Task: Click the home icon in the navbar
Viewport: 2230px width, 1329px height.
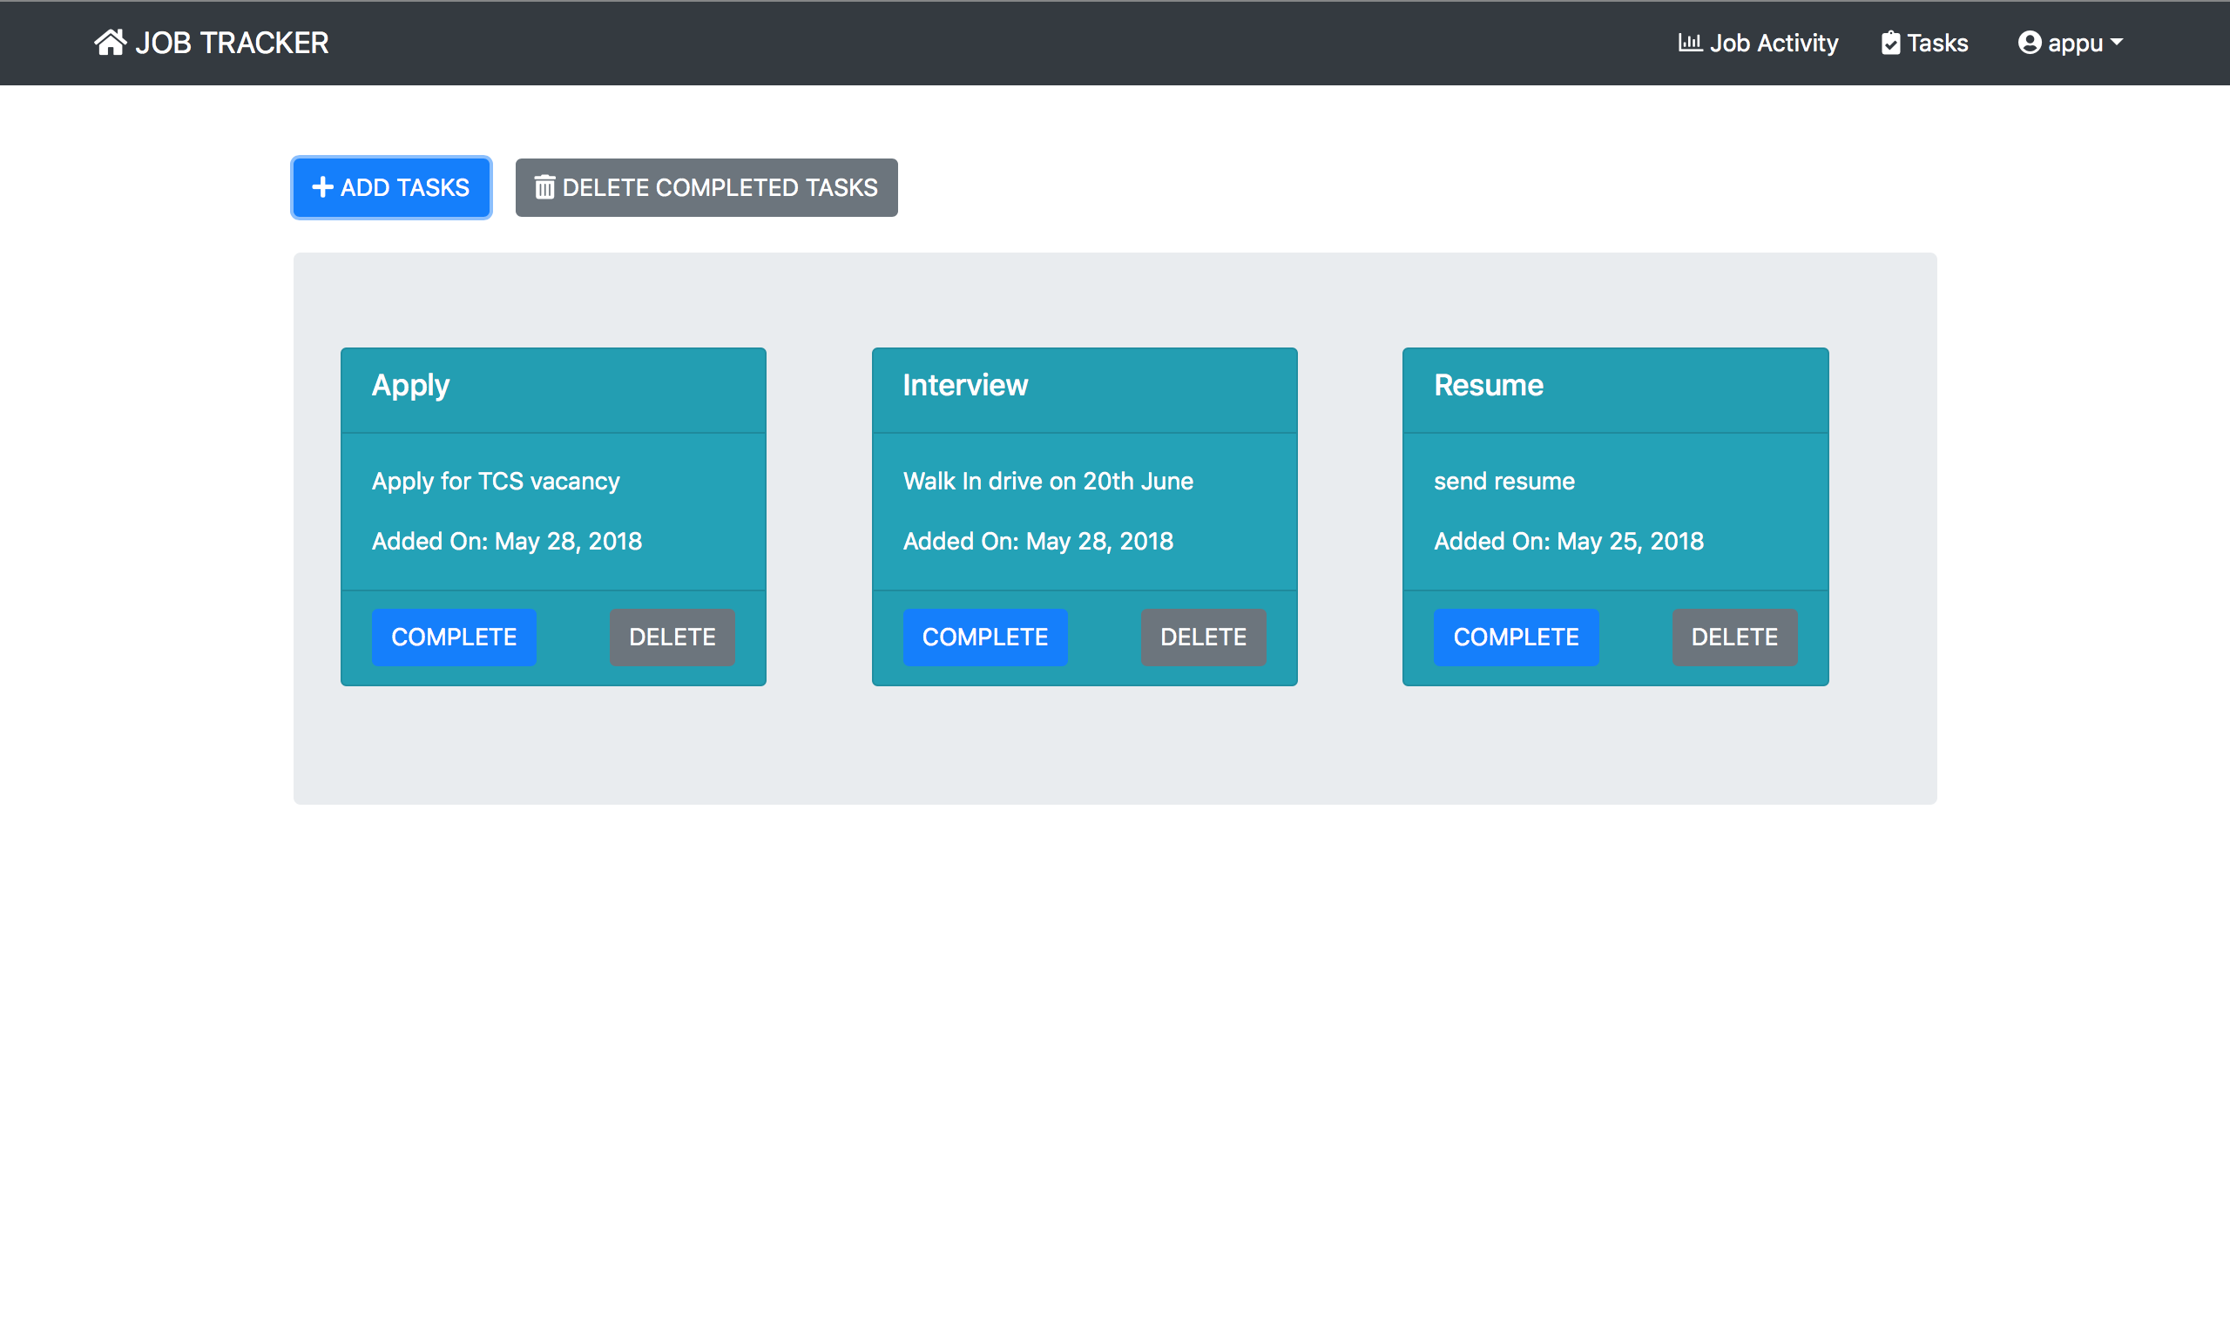Action: pyautogui.click(x=110, y=41)
